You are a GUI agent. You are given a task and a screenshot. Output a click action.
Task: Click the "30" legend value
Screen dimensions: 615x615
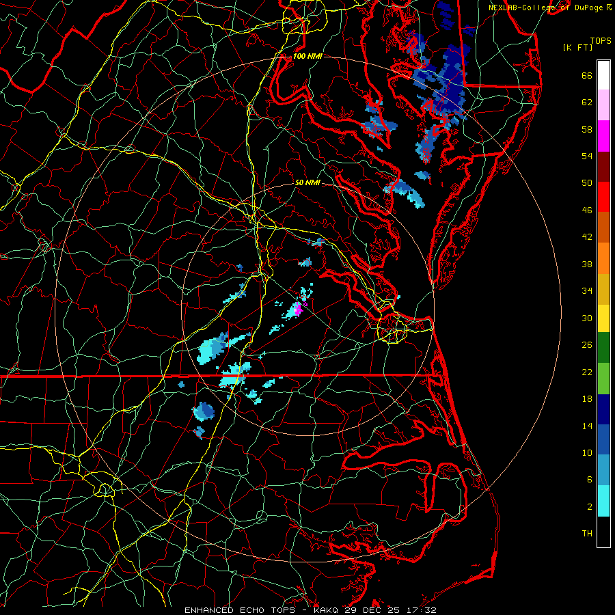coord(587,318)
